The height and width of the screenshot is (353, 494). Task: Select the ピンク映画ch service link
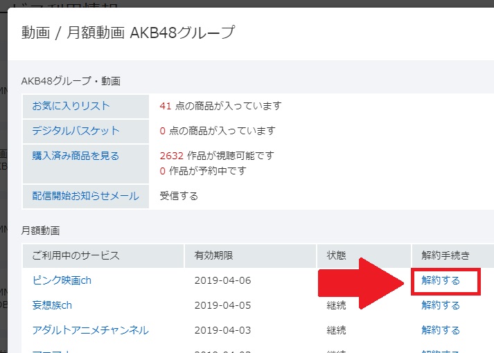pyautogui.click(x=62, y=281)
